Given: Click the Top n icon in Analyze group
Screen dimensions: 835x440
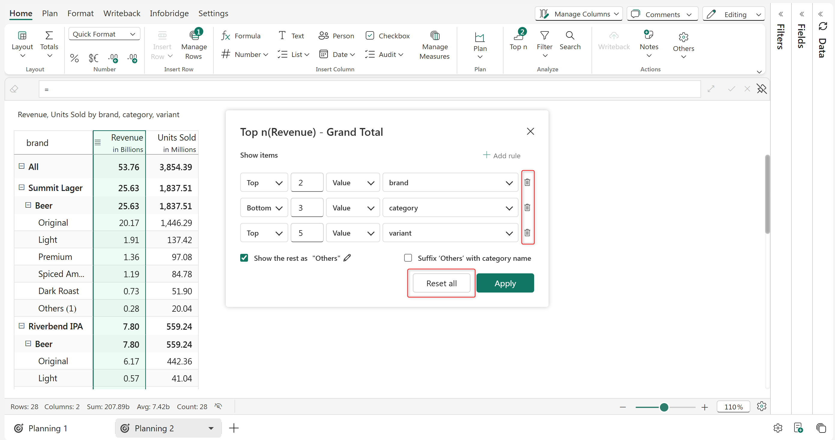Looking at the screenshot, I should coord(518,36).
